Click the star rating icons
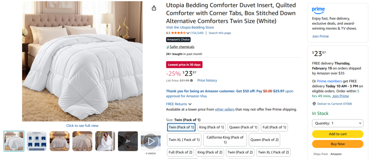370x159 pixels. tap(178, 33)
